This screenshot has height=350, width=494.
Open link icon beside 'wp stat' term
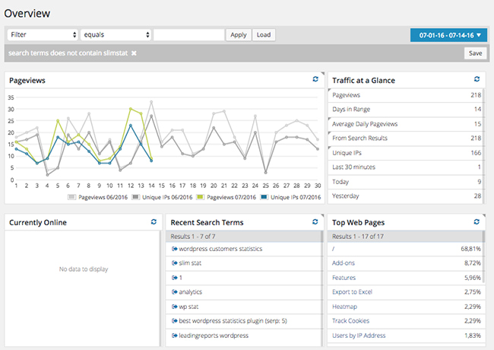(x=174, y=307)
